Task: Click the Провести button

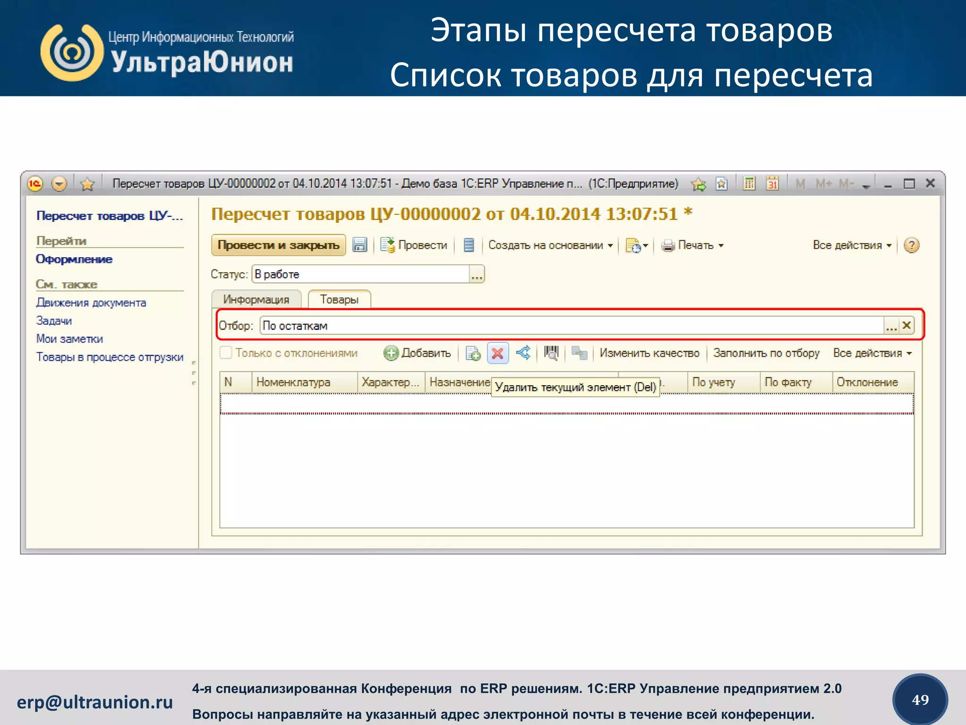Action: [x=414, y=245]
